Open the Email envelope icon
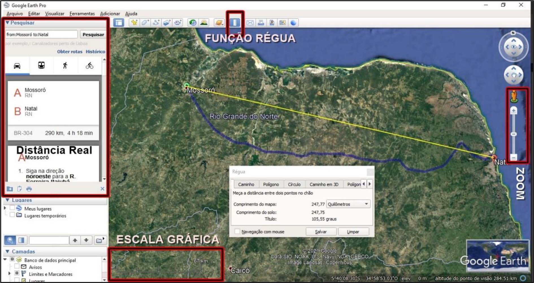This screenshot has height=283, width=534. click(250, 23)
